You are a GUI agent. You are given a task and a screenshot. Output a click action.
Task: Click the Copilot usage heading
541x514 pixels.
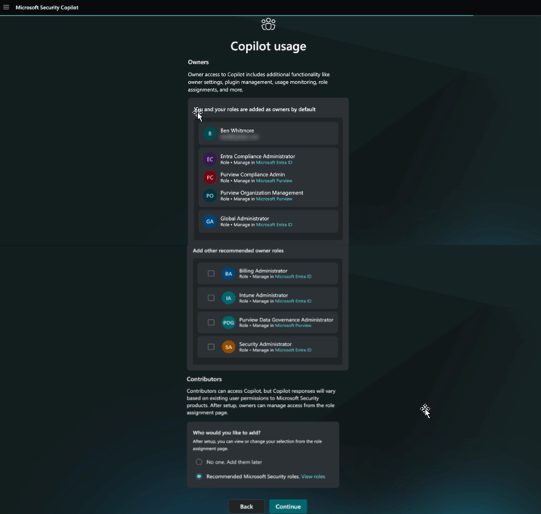point(268,47)
